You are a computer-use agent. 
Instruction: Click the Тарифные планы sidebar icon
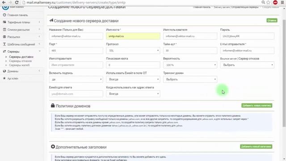(x=4, y=22)
